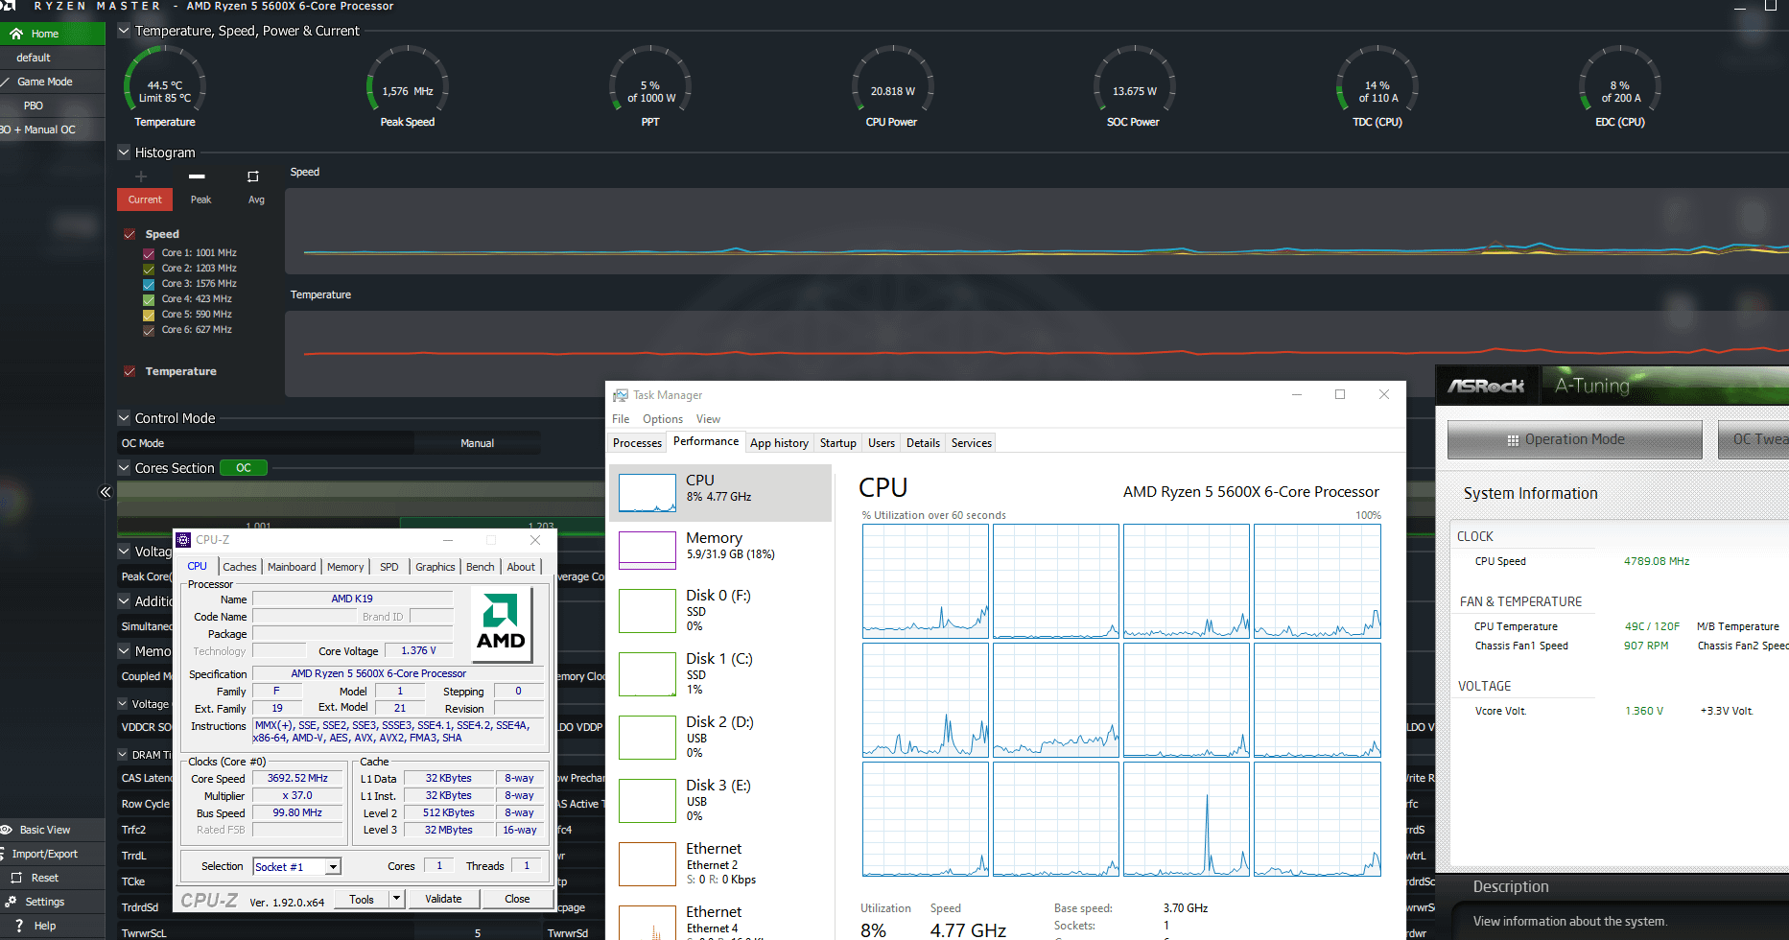This screenshot has width=1789, height=940.
Task: Click the Manual value in the OC Mode row
Action: [477, 443]
